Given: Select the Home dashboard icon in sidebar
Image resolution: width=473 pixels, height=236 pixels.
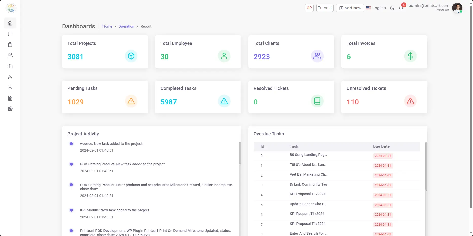Looking at the screenshot, I should pyautogui.click(x=10, y=23).
